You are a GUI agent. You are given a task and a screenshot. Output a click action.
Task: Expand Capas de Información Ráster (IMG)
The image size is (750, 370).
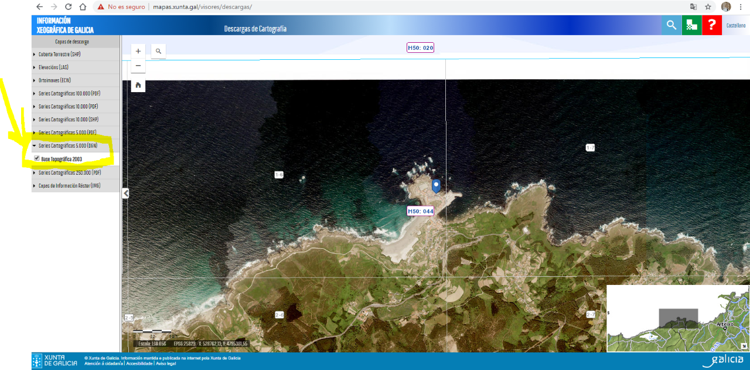click(x=69, y=185)
